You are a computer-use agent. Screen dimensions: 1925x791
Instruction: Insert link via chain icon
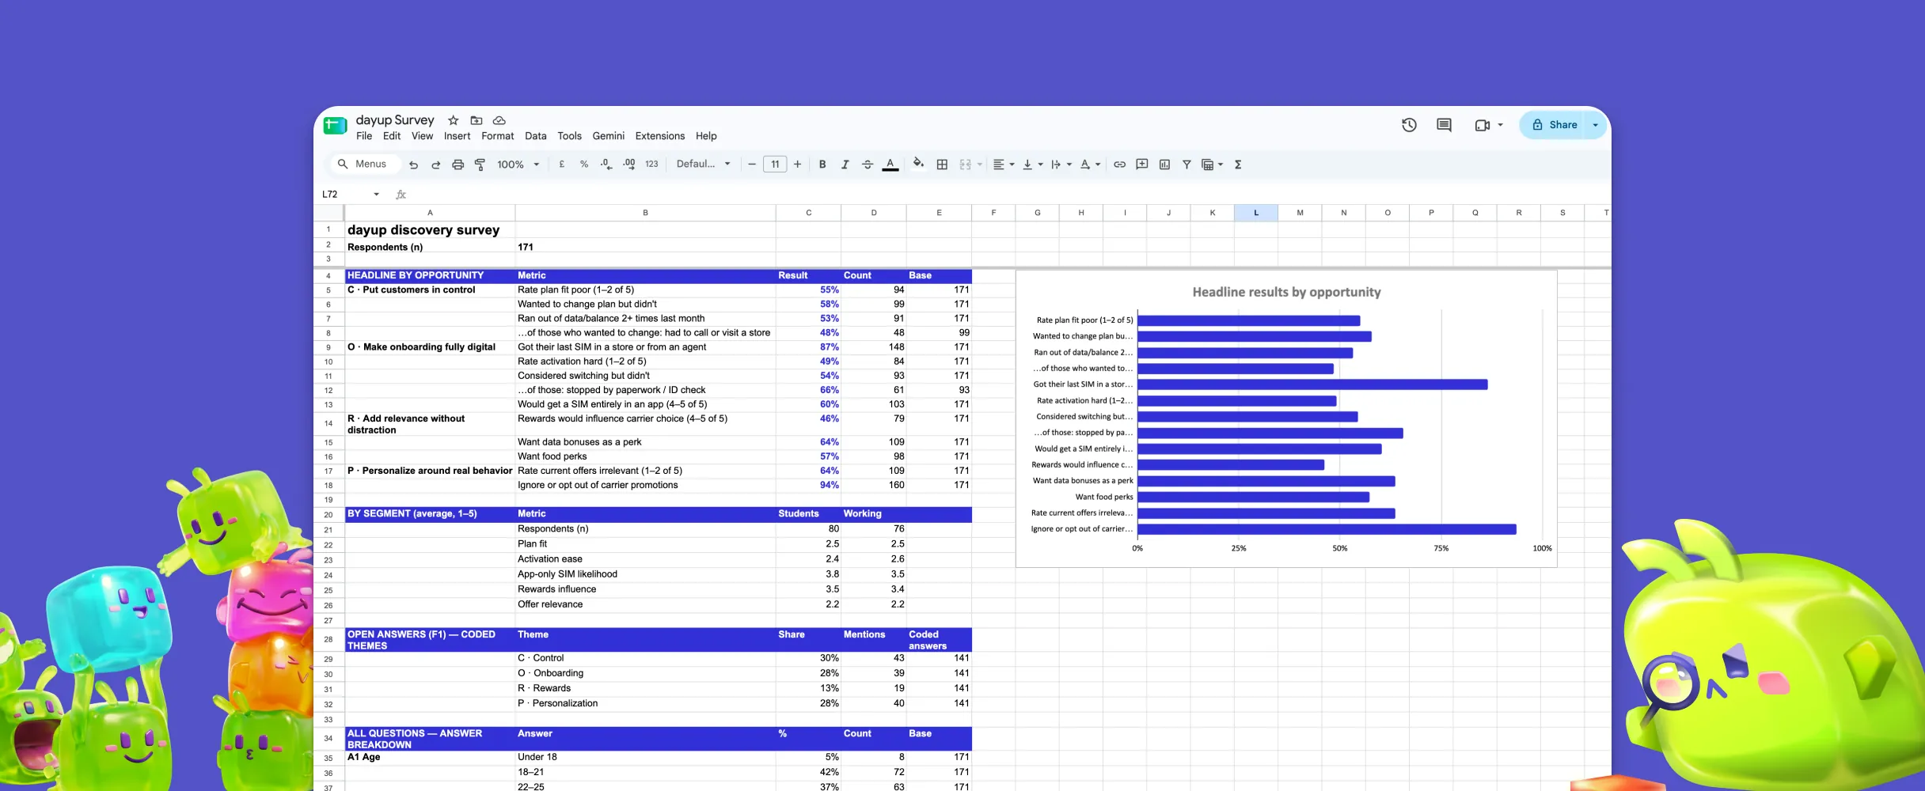coord(1119,165)
